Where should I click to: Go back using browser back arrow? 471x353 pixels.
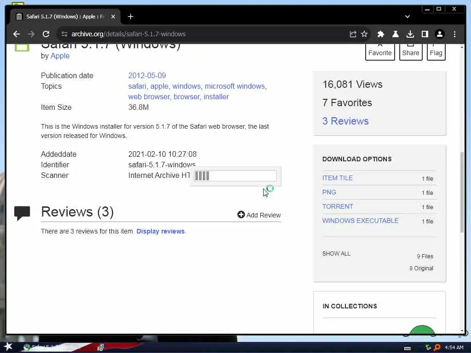(x=17, y=34)
